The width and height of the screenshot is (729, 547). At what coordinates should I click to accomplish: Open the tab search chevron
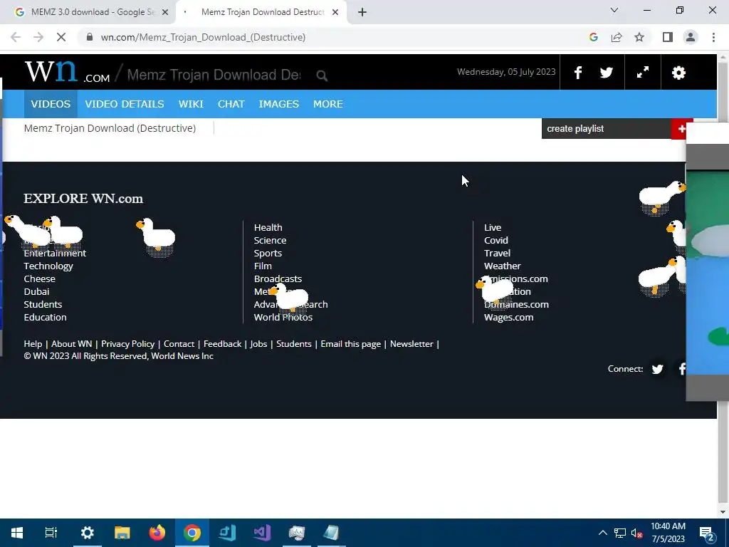tap(614, 10)
